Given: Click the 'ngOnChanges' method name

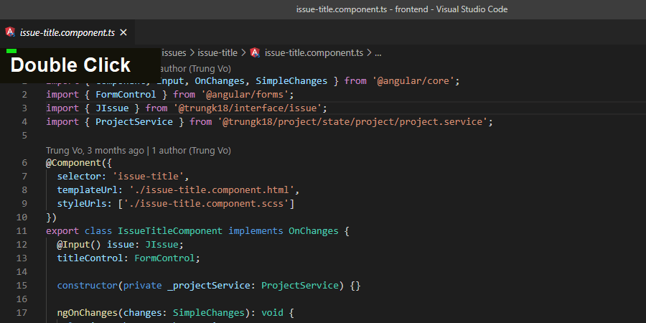Looking at the screenshot, I should (x=88, y=312).
